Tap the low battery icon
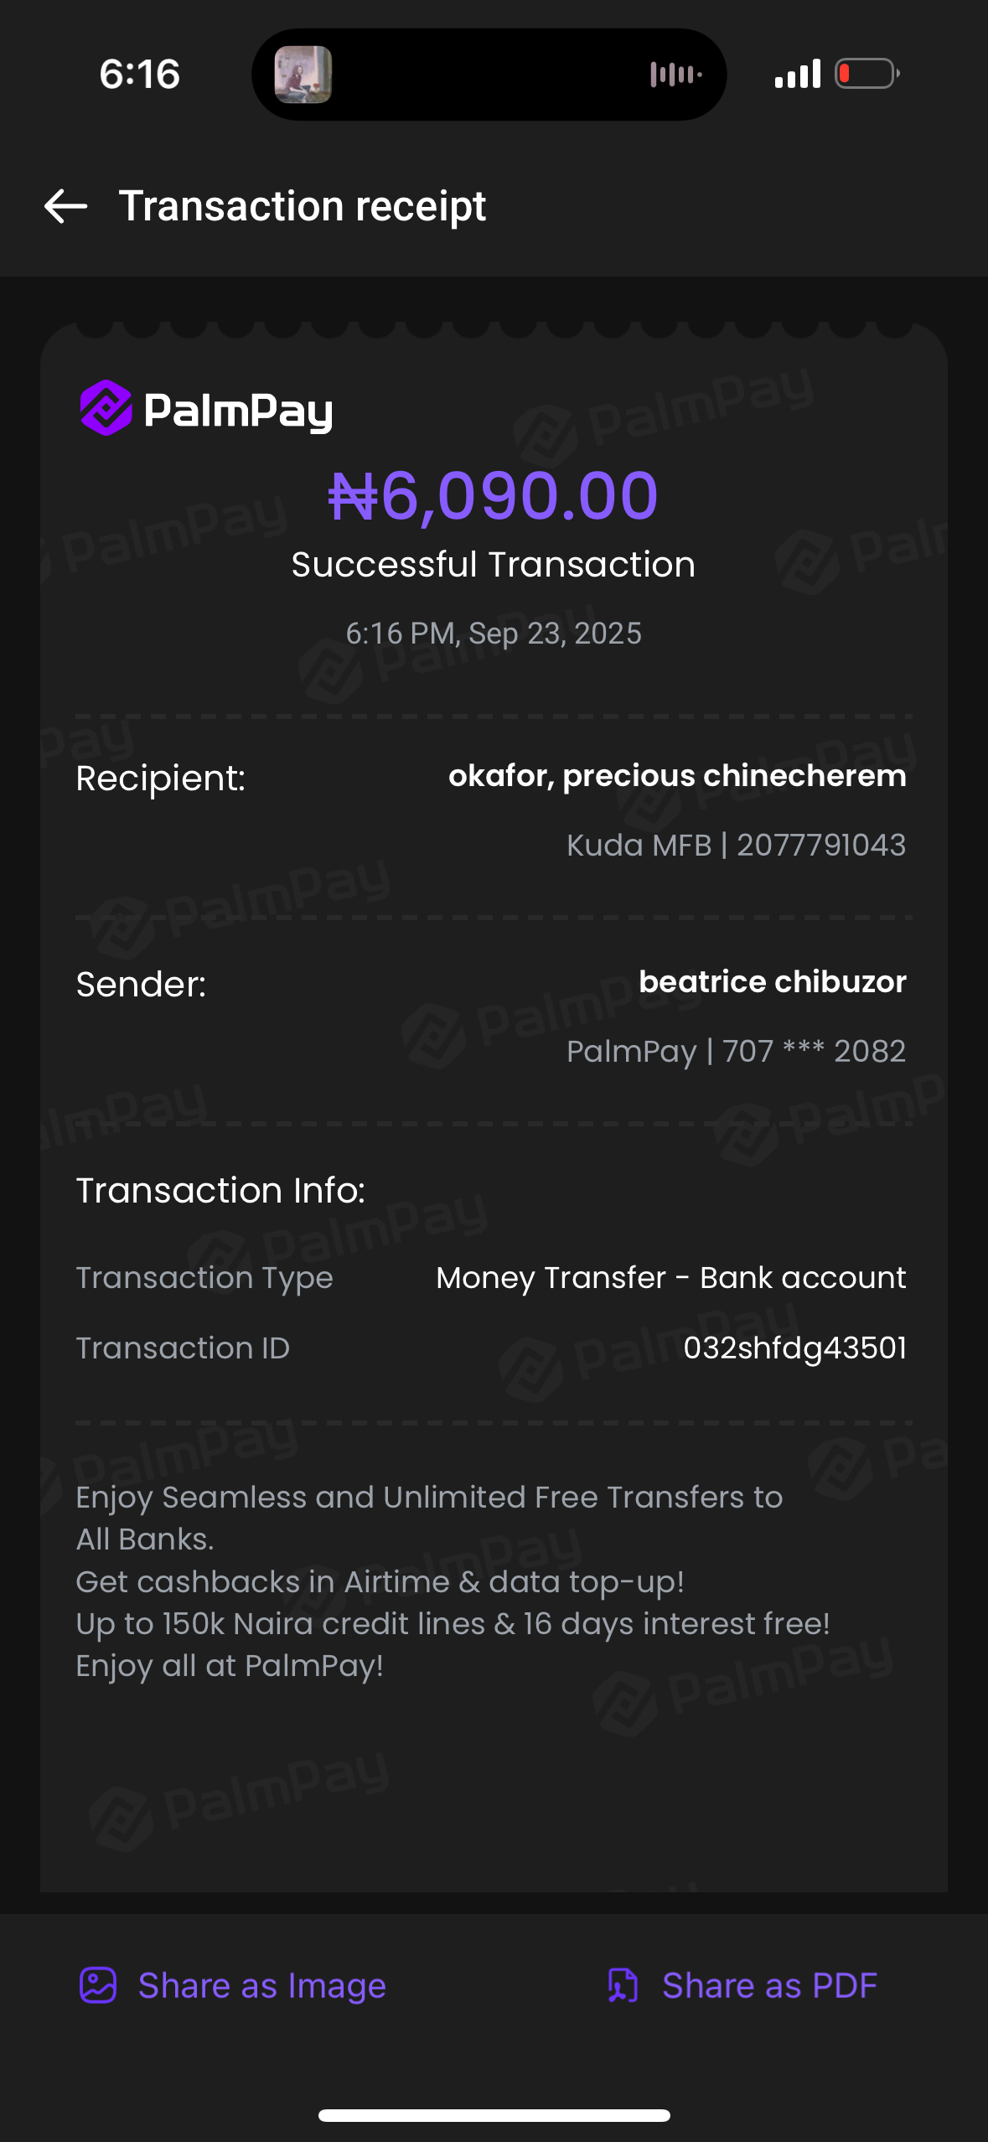Image resolution: width=988 pixels, height=2142 pixels. (867, 74)
